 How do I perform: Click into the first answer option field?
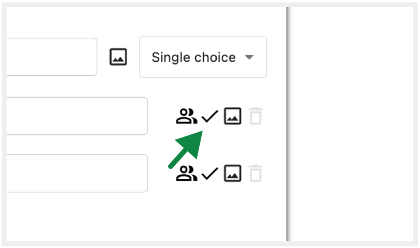tap(77, 116)
